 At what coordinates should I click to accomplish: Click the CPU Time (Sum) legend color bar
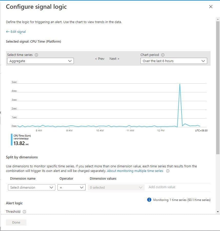[x=12, y=140]
